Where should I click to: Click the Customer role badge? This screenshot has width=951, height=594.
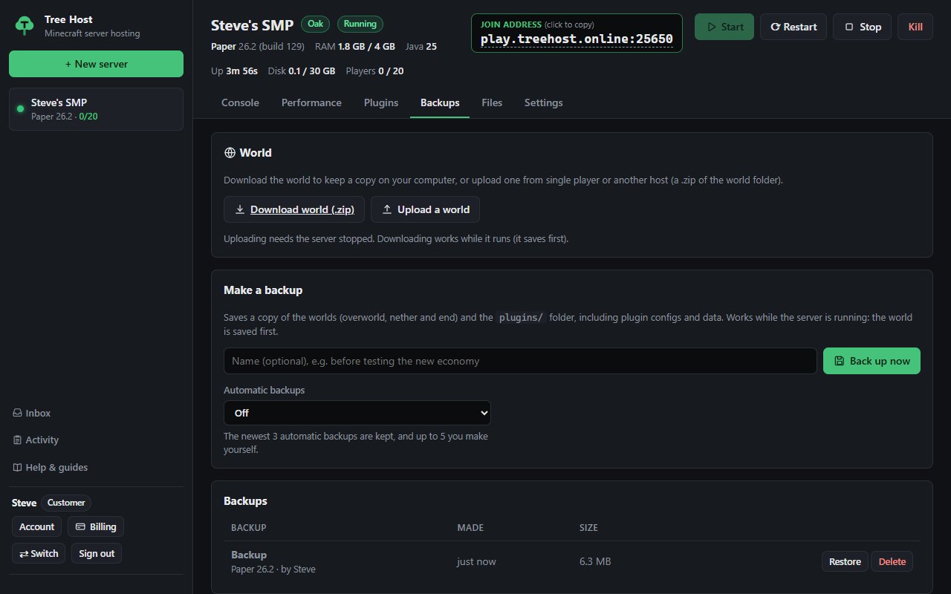(x=66, y=503)
